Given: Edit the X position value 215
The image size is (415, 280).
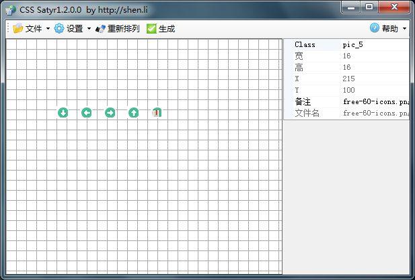Looking at the screenshot, I should [374, 79].
